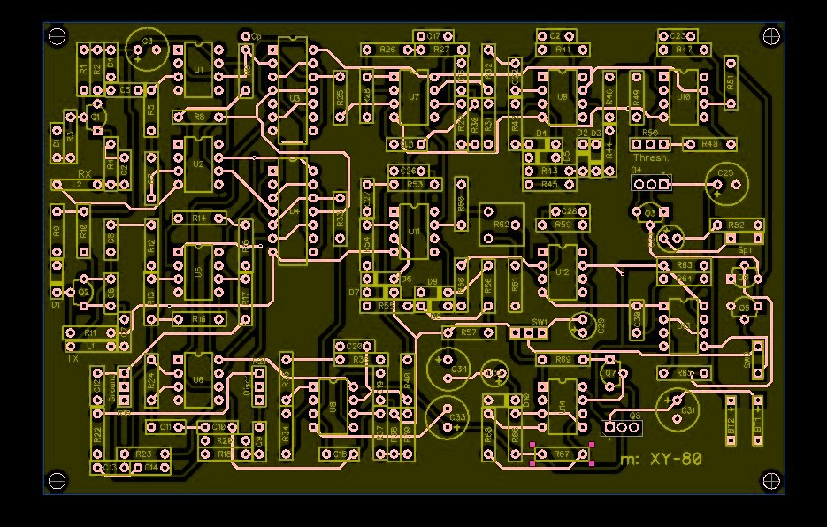Pick the U3 14-pin IC package
The height and width of the screenshot is (527, 827).
coord(294,92)
